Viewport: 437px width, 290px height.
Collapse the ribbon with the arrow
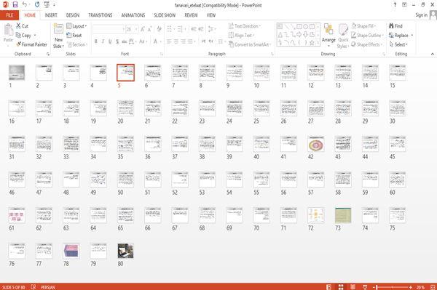click(x=432, y=54)
